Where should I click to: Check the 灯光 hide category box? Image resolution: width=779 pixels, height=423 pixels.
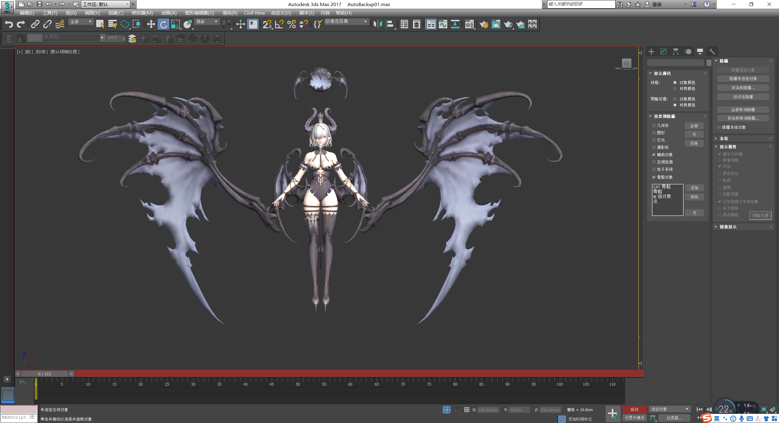click(654, 140)
